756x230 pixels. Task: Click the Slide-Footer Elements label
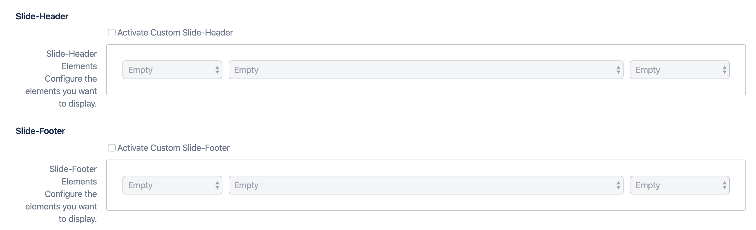[x=73, y=175]
